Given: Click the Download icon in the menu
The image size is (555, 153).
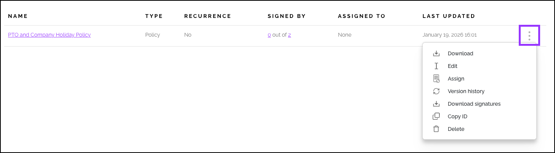Looking at the screenshot, I should coord(436,54).
